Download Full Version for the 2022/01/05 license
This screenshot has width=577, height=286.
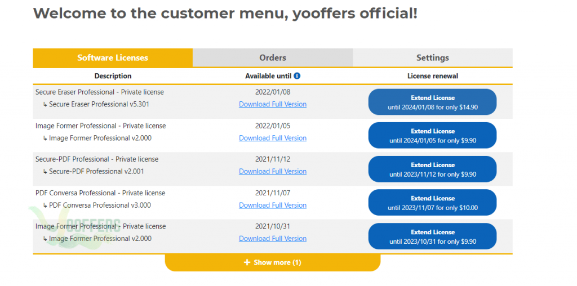[x=273, y=138]
